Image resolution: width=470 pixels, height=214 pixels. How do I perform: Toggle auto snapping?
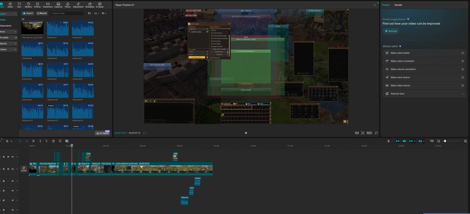(405, 141)
